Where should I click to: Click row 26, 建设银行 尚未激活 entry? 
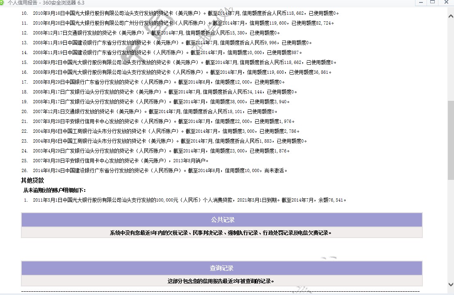point(154,170)
